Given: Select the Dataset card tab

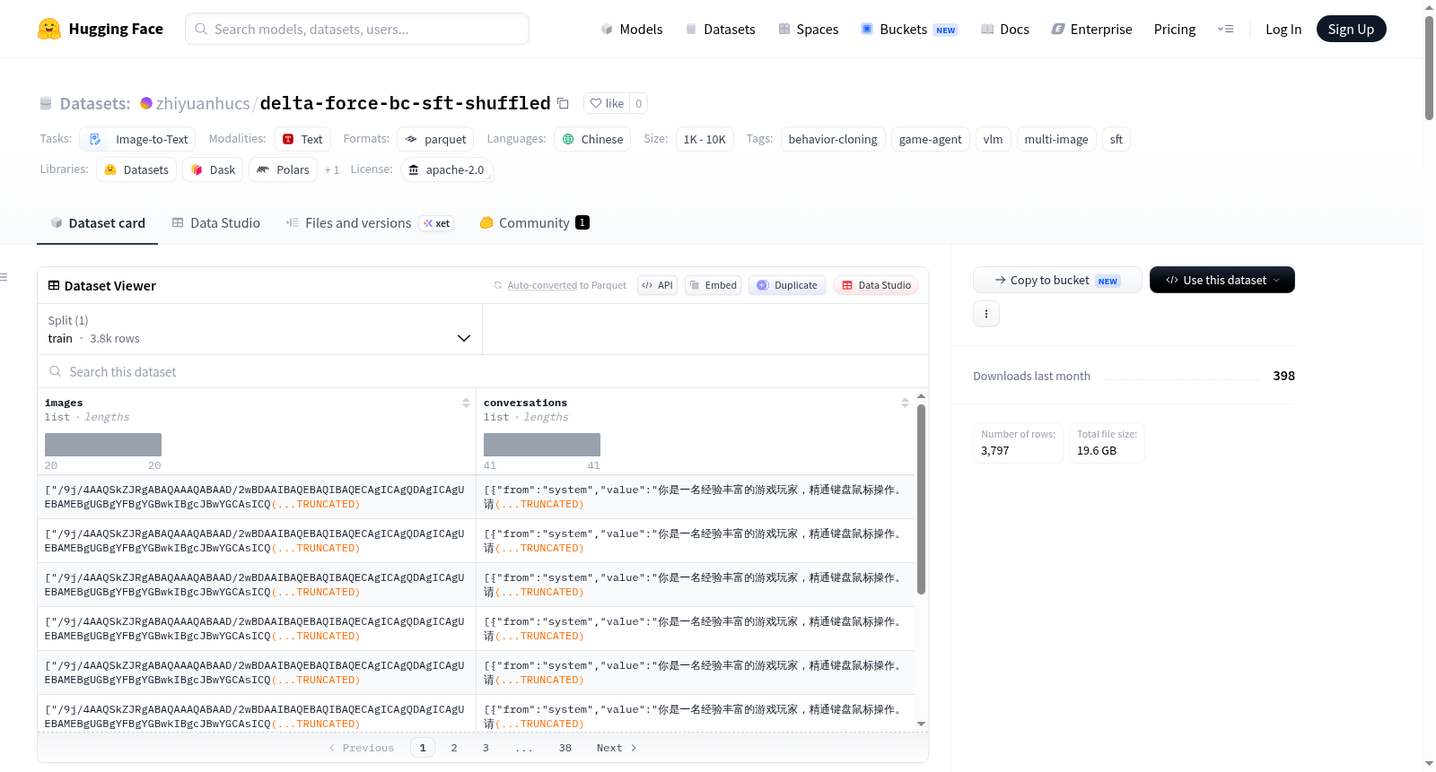Looking at the screenshot, I should point(98,223).
